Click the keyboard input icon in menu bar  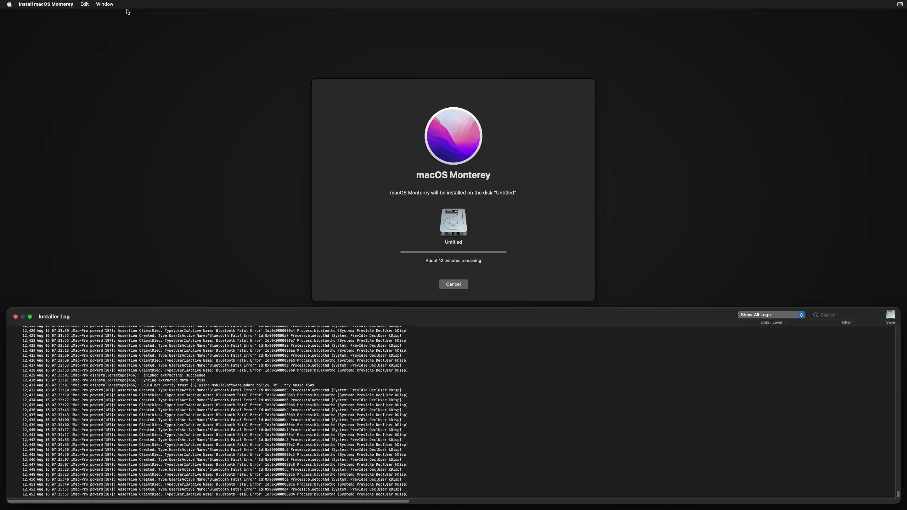pyautogui.click(x=900, y=4)
